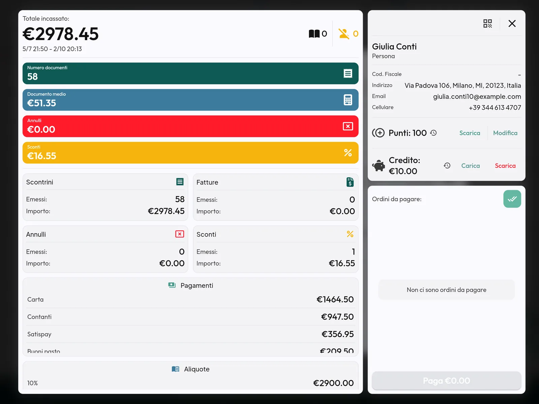Click the yellow crossed-out user icon
The height and width of the screenshot is (404, 539).
[x=344, y=34]
